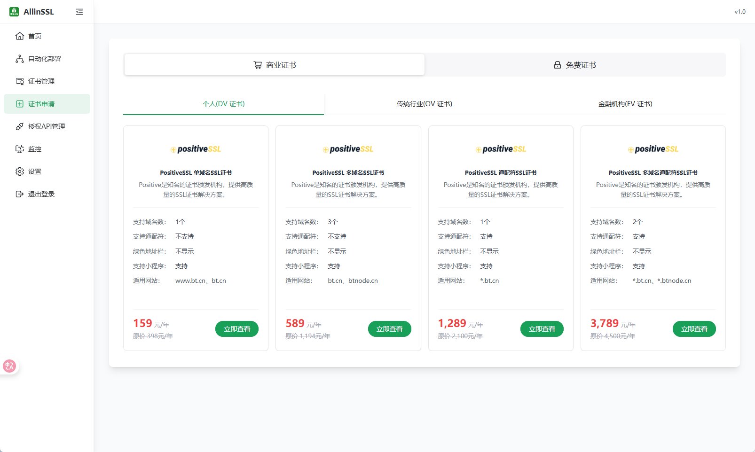Screen dimensions: 755x452
Task: Click the original price 原价 1,194元/年
Action: coord(308,336)
